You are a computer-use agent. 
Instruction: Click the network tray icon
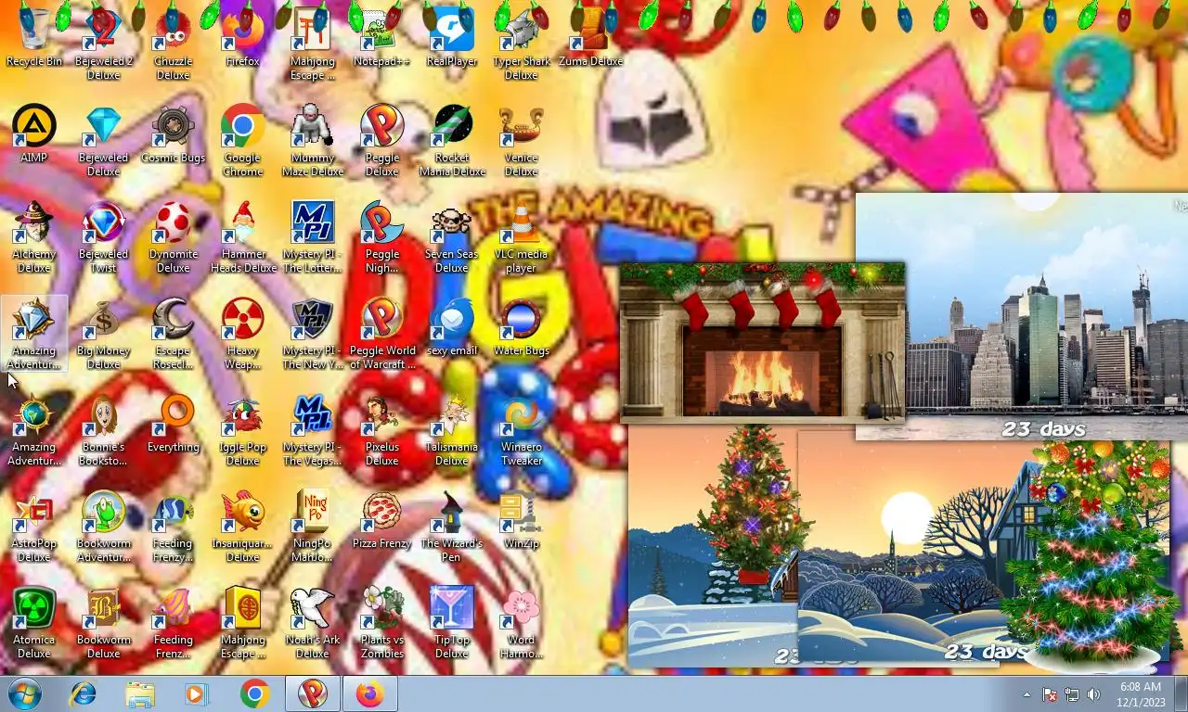pyautogui.click(x=1071, y=694)
